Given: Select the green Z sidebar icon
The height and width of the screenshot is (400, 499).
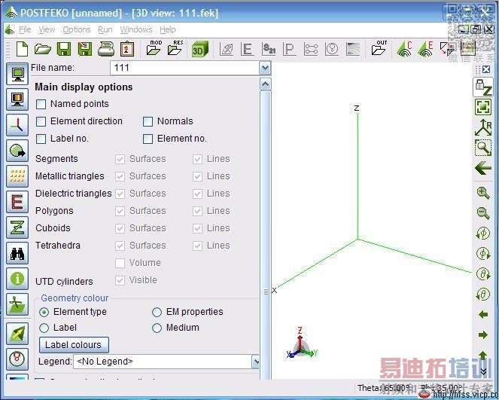Looking at the screenshot, I should click(x=17, y=227).
